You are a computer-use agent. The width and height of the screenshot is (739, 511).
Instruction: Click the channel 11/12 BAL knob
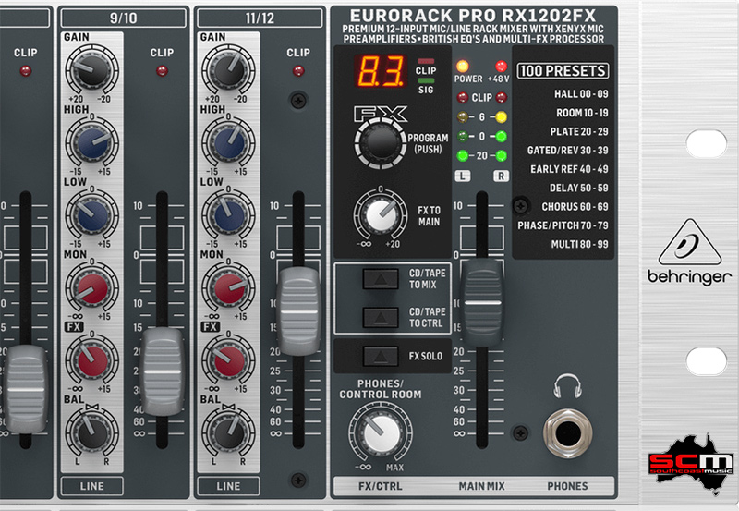(x=228, y=432)
